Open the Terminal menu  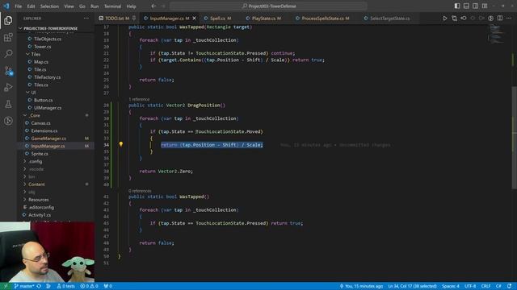click(112, 6)
